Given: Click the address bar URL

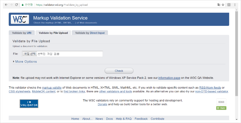Looking at the screenshot, I should (x=62, y=5).
